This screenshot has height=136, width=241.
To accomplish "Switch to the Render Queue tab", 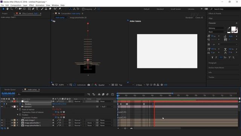I will tap(10, 90).
